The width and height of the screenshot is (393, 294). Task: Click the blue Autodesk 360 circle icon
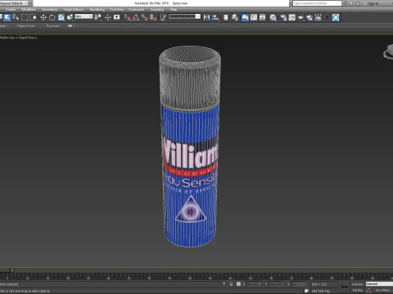coord(336,18)
